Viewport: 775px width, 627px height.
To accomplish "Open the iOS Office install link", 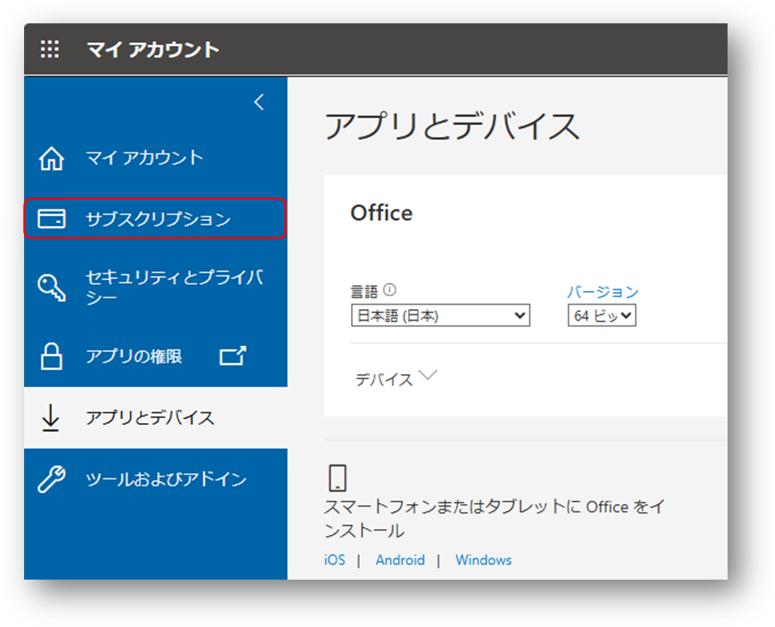I will 334,560.
